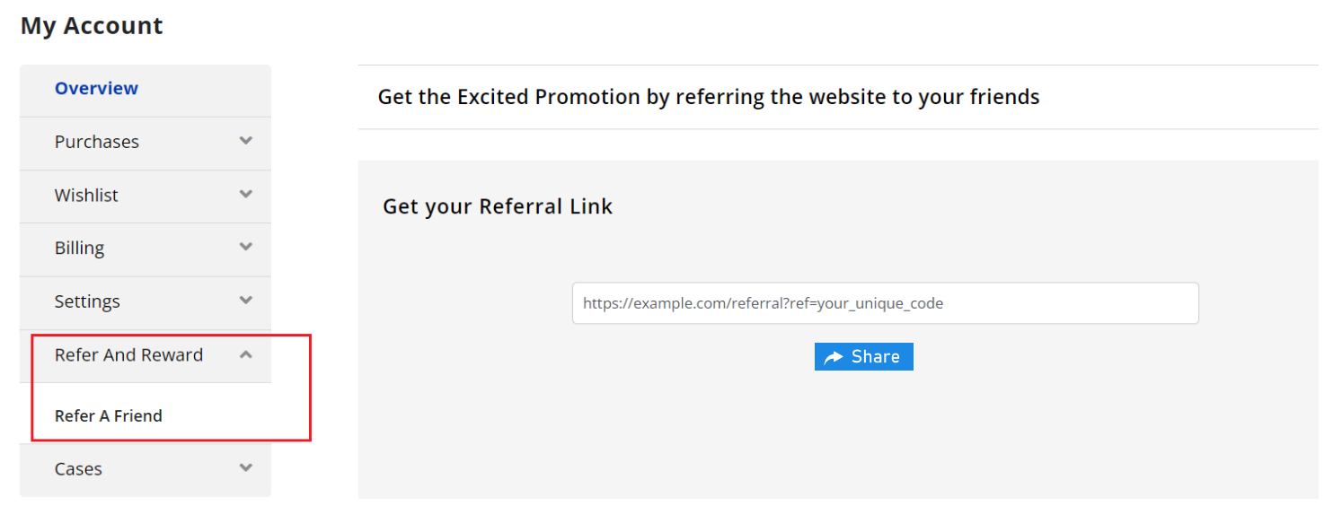
Task: Expand the Settings chevron arrow
Action: click(x=246, y=301)
